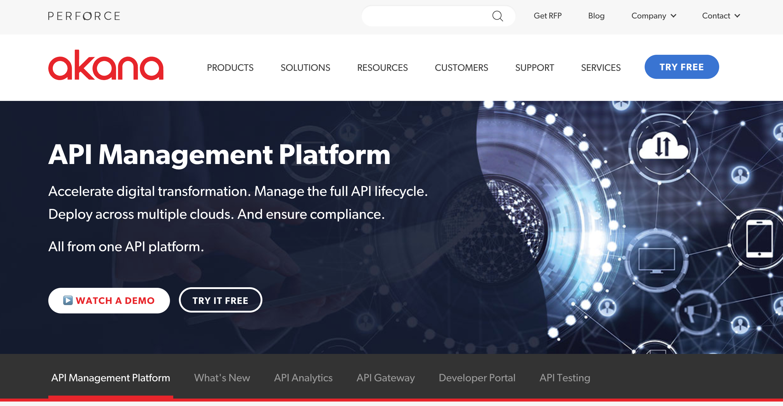Expand the Contact dropdown chevron
The height and width of the screenshot is (406, 783).
pos(737,16)
